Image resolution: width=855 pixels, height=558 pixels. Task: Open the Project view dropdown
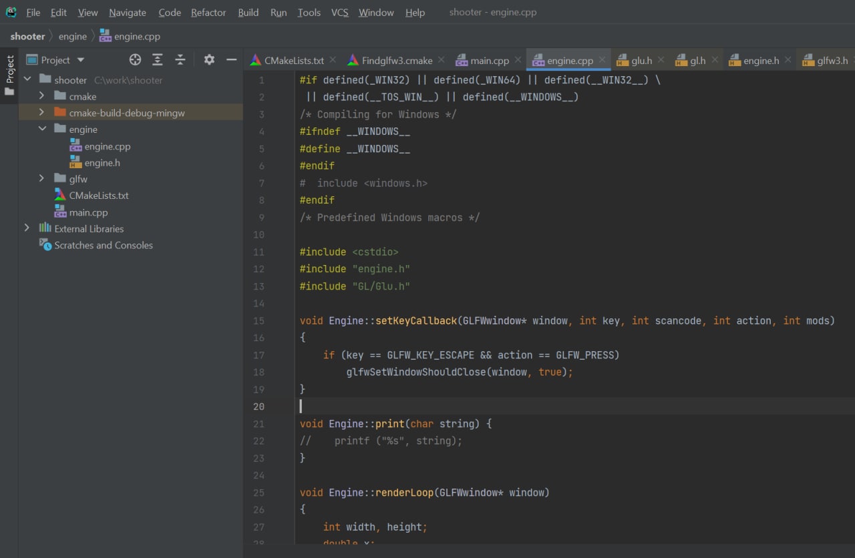[x=81, y=60]
